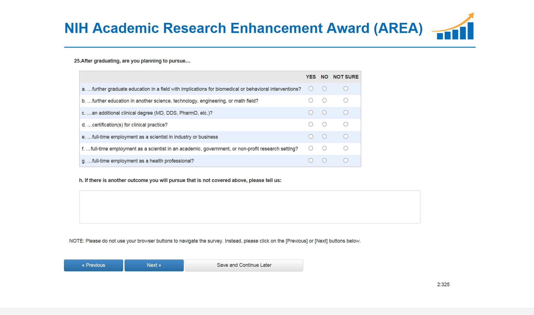Choose YES for additional clinical degree row
534x315 pixels.
[x=311, y=113]
